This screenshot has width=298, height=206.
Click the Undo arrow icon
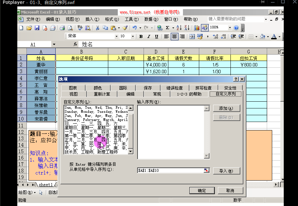point(134,28)
